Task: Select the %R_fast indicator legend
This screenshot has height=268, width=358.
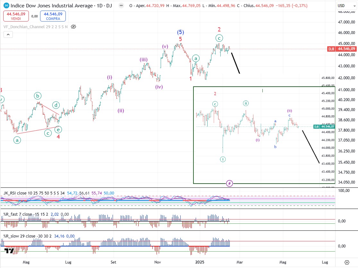Action: pos(26,214)
